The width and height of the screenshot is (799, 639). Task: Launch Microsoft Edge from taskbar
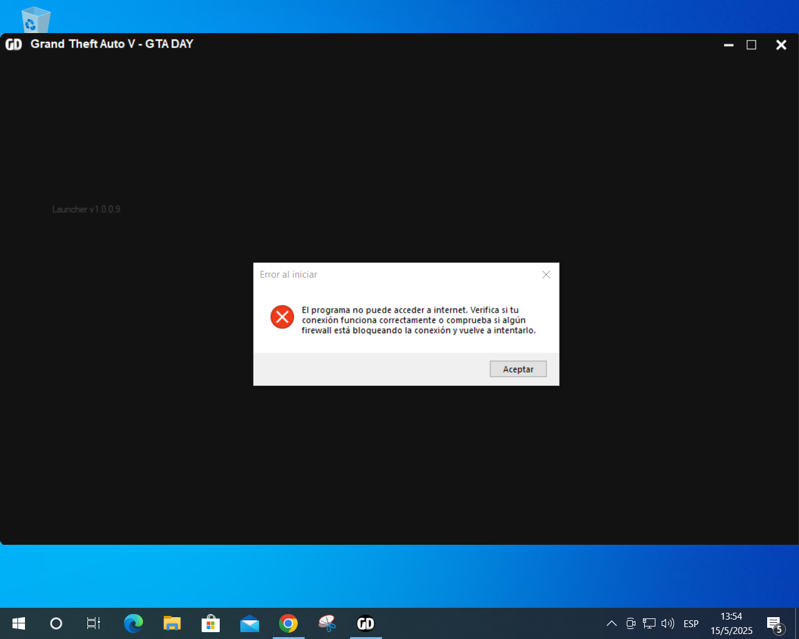click(133, 623)
